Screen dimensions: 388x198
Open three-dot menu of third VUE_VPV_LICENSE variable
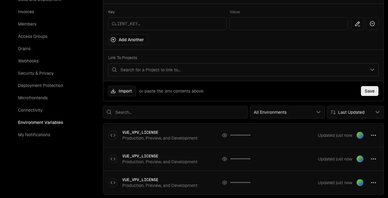373,183
